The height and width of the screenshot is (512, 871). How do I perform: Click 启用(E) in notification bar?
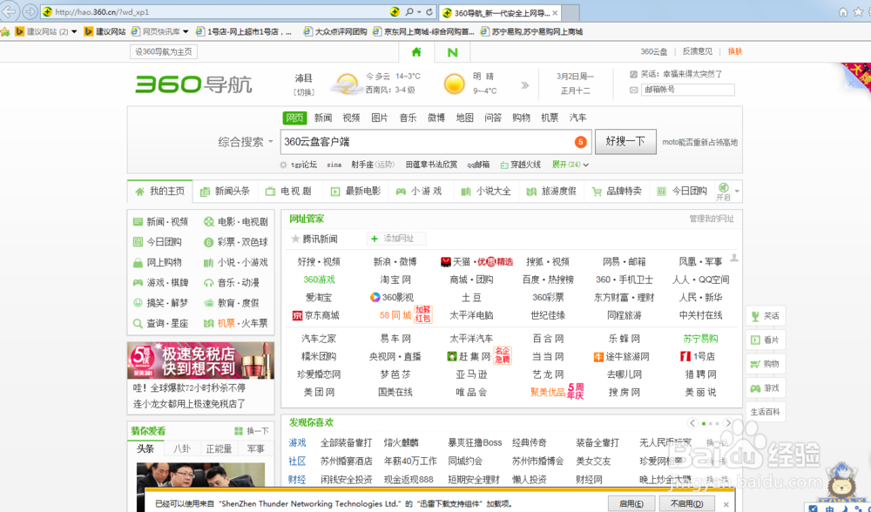631,503
